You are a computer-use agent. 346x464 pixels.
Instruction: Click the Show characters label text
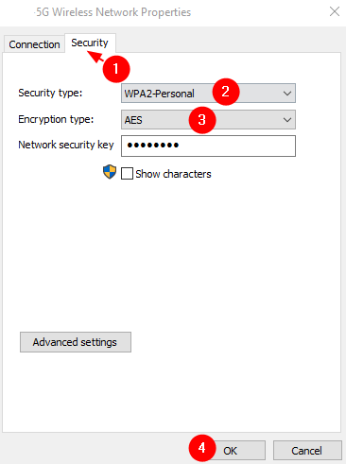(173, 174)
